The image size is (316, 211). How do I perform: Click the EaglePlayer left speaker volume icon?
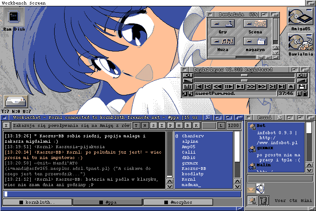pyautogui.click(x=188, y=75)
